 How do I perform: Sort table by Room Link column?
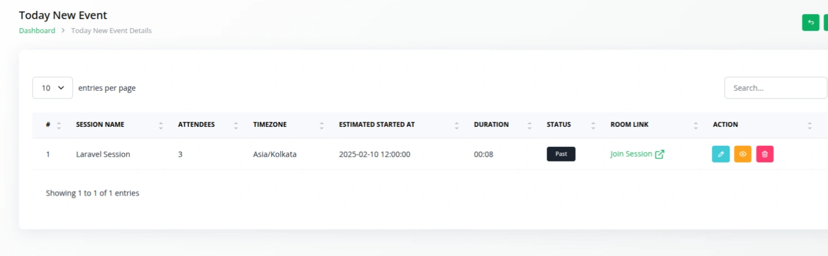click(x=696, y=125)
